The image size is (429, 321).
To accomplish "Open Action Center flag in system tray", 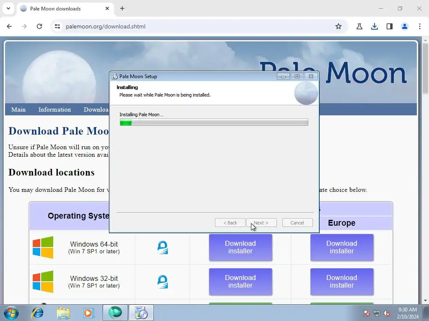I will 366,313.
